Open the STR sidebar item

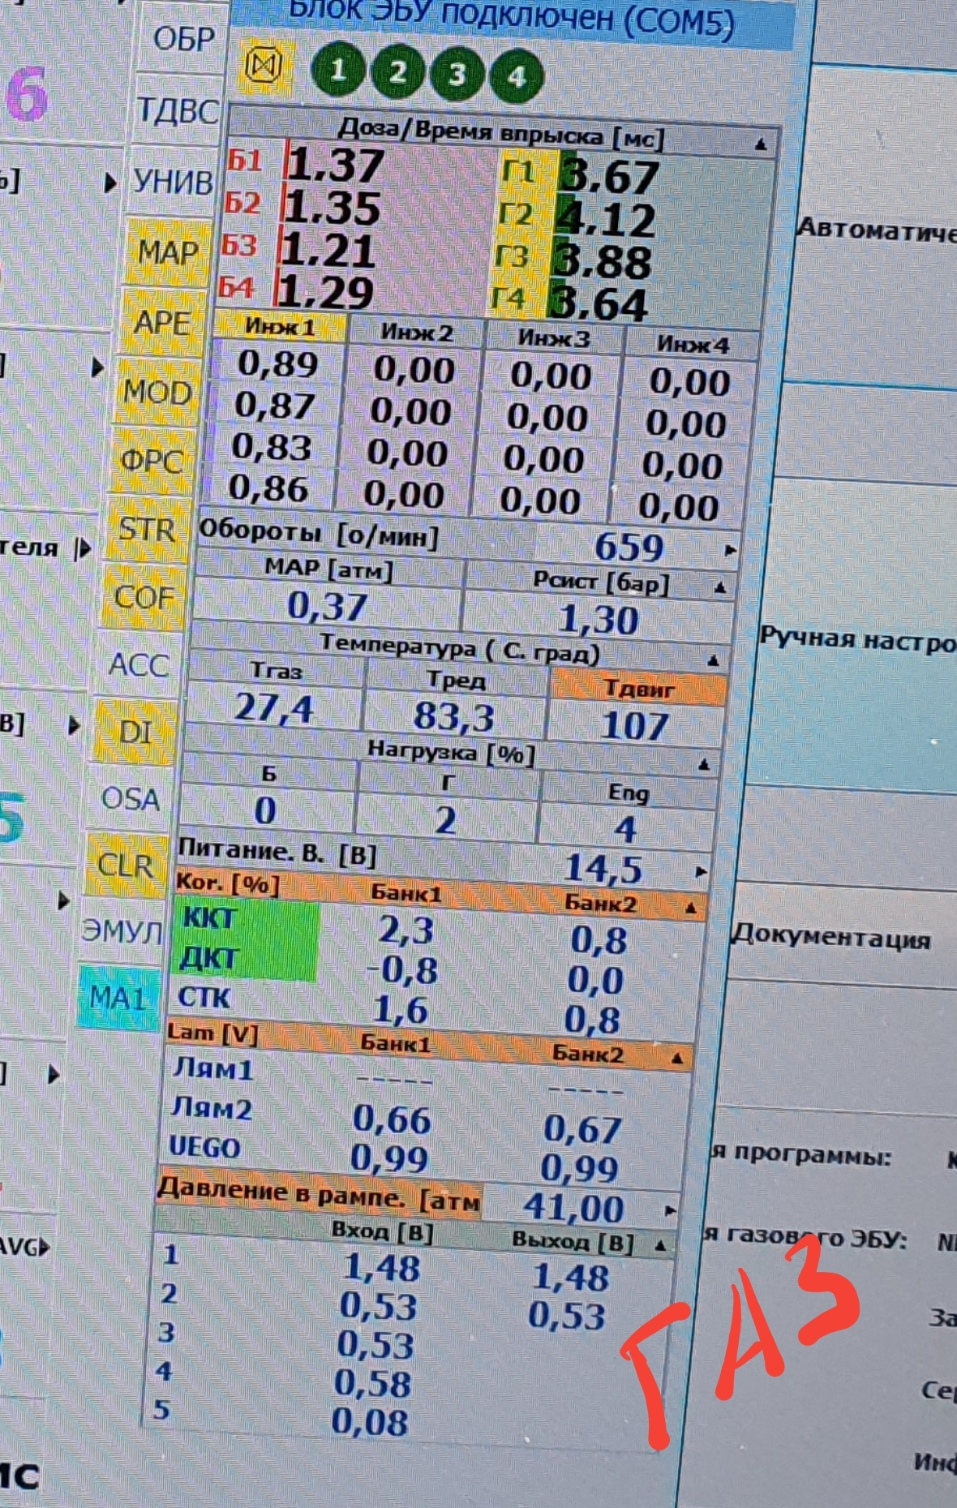point(146,530)
